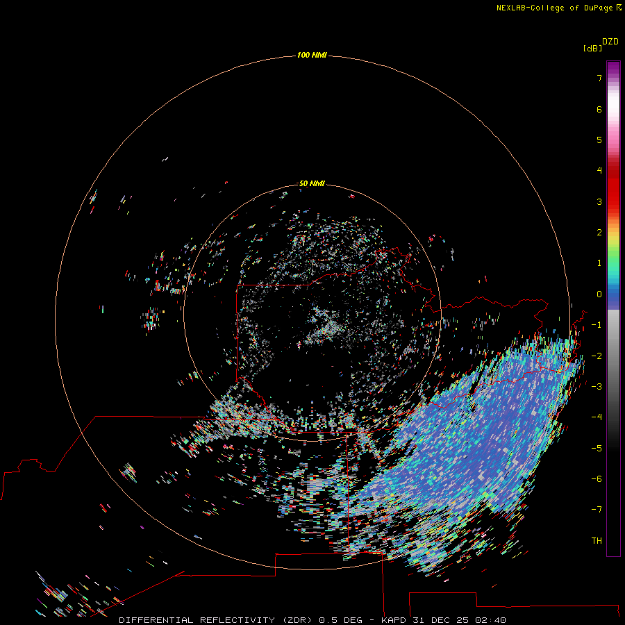Viewport: 625px width, 625px height.
Task: Click the -2 value on the color scale
Action: click(597, 356)
